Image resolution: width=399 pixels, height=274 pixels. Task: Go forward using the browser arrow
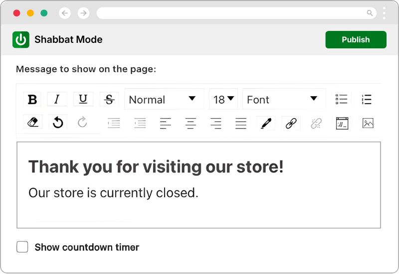83,13
